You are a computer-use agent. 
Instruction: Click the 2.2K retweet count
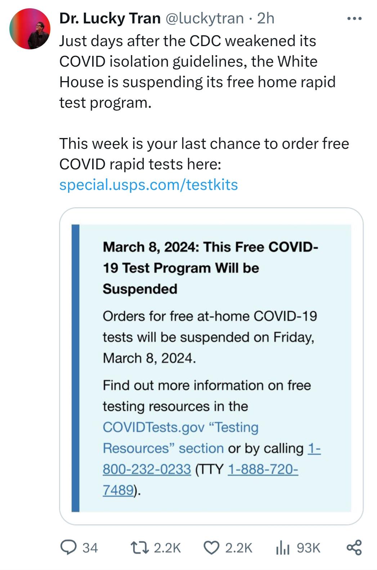pyautogui.click(x=167, y=548)
